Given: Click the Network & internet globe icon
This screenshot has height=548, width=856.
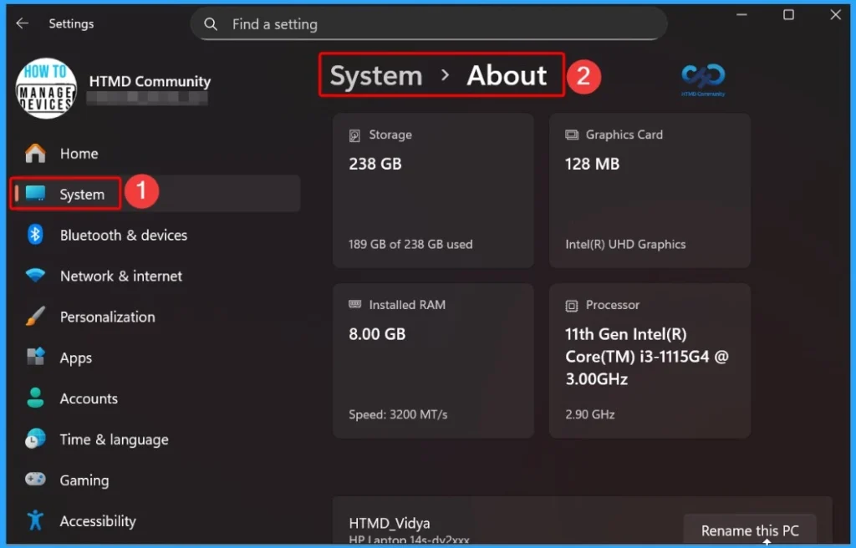Looking at the screenshot, I should pyautogui.click(x=33, y=276).
